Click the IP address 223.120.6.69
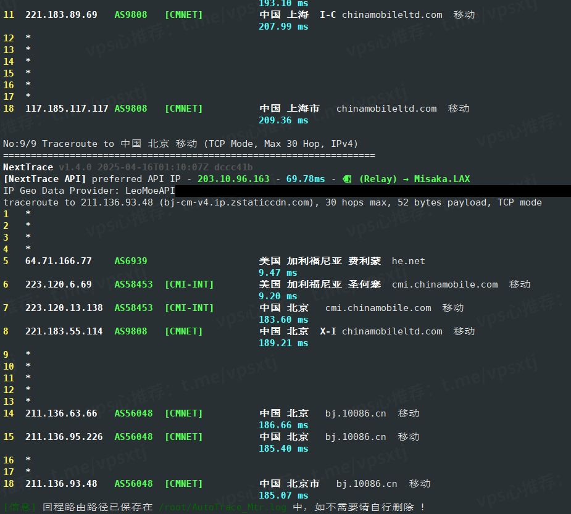 pos(58,284)
